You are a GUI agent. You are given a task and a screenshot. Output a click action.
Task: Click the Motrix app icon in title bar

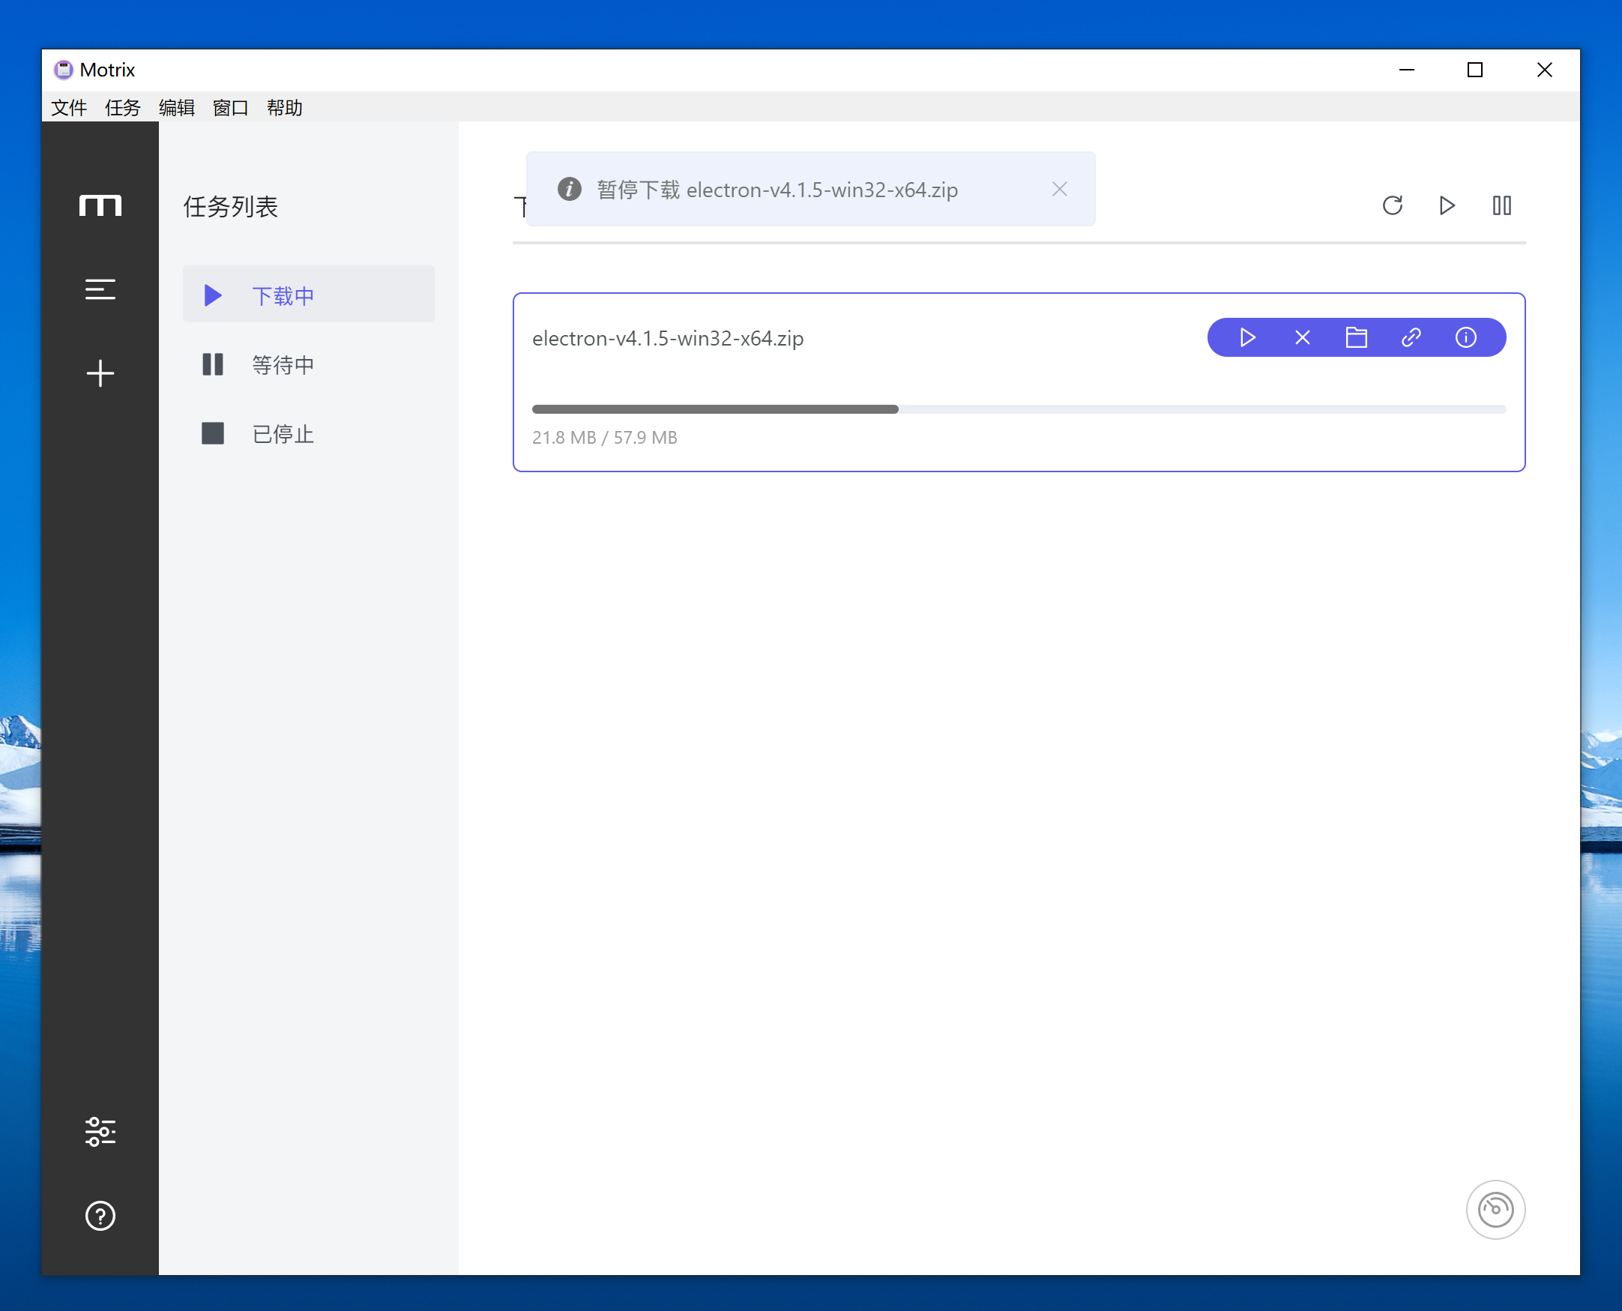(x=64, y=70)
